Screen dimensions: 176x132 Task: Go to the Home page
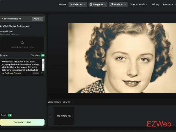(63, 4)
